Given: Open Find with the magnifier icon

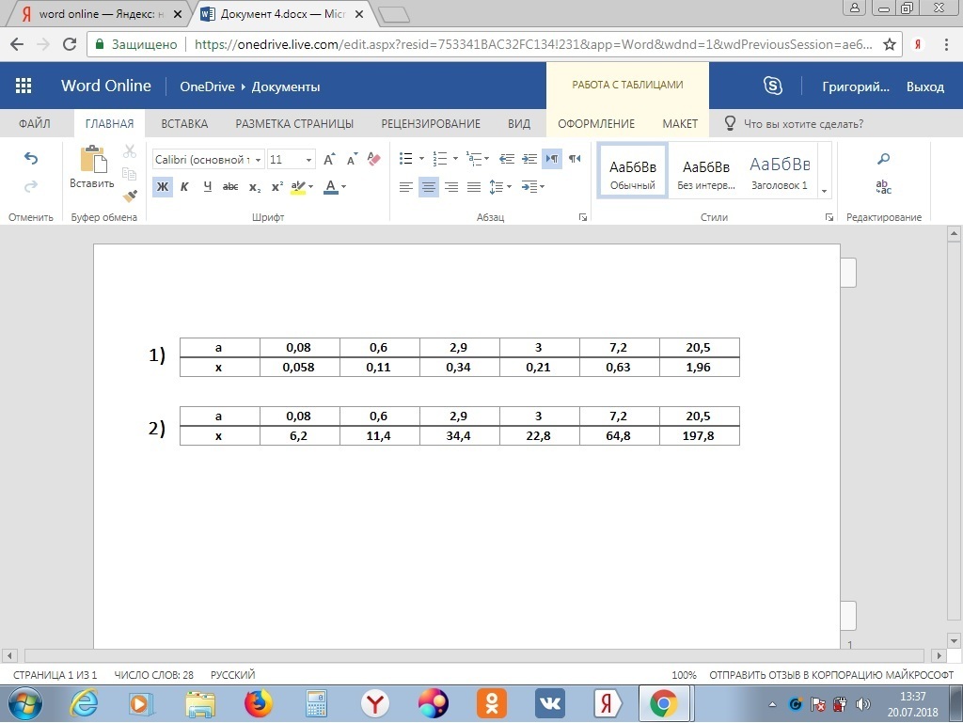Looking at the screenshot, I should pos(883,159).
